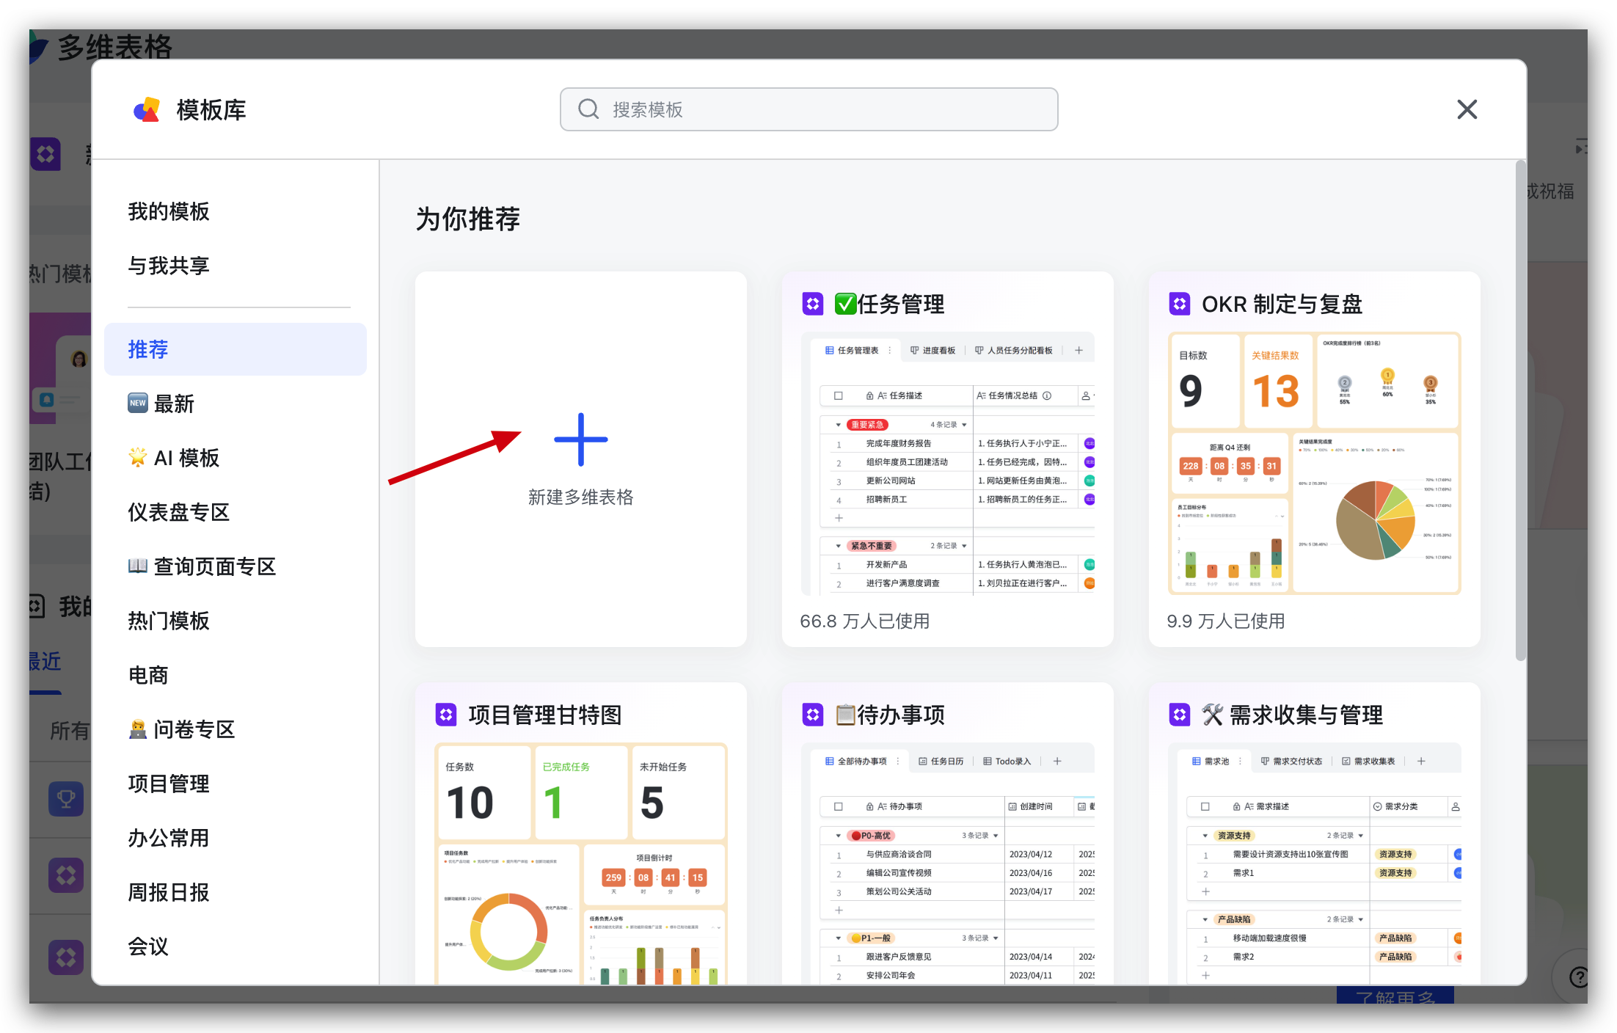Tick the checkbox next to 待办事项 column header
The height and width of the screenshot is (1033, 1617).
click(839, 806)
